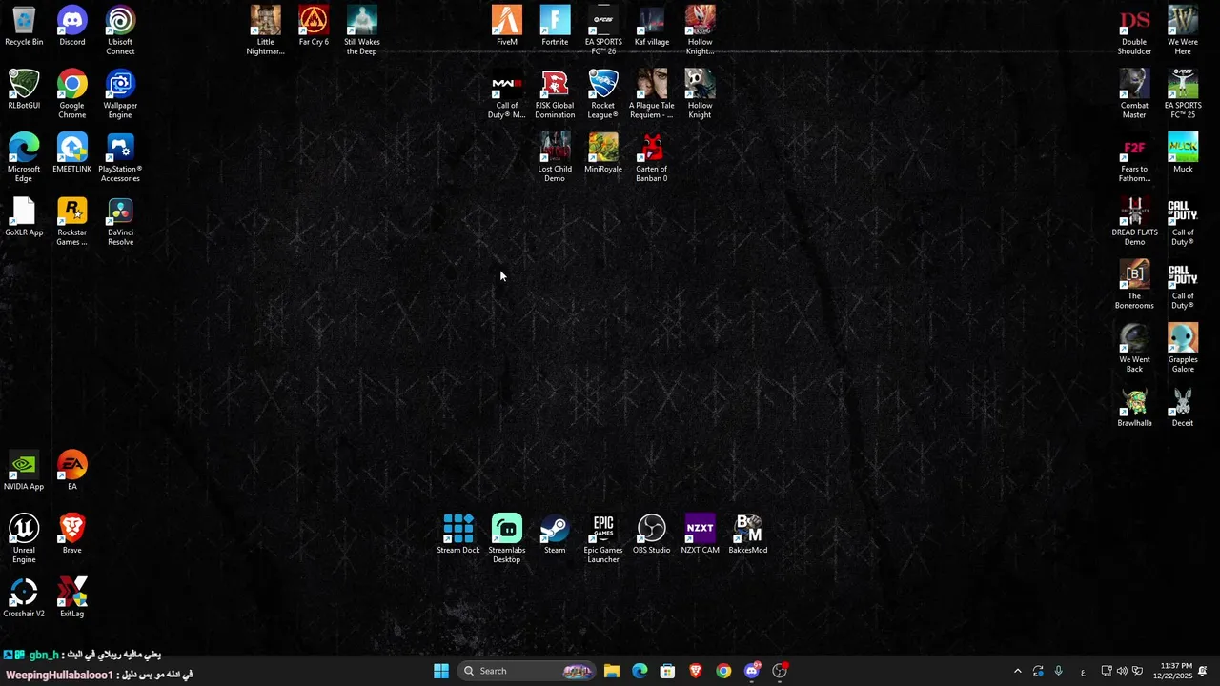Image resolution: width=1220 pixels, height=686 pixels.
Task: Open Crosshair V2 shortcut
Action: tap(24, 598)
